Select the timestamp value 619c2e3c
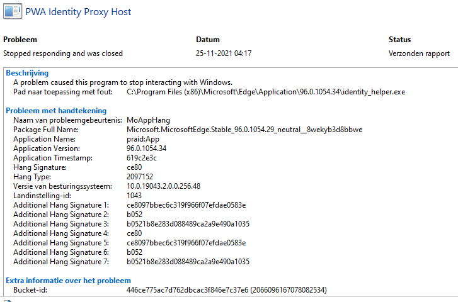The height and width of the screenshot is (302, 458). click(142, 158)
